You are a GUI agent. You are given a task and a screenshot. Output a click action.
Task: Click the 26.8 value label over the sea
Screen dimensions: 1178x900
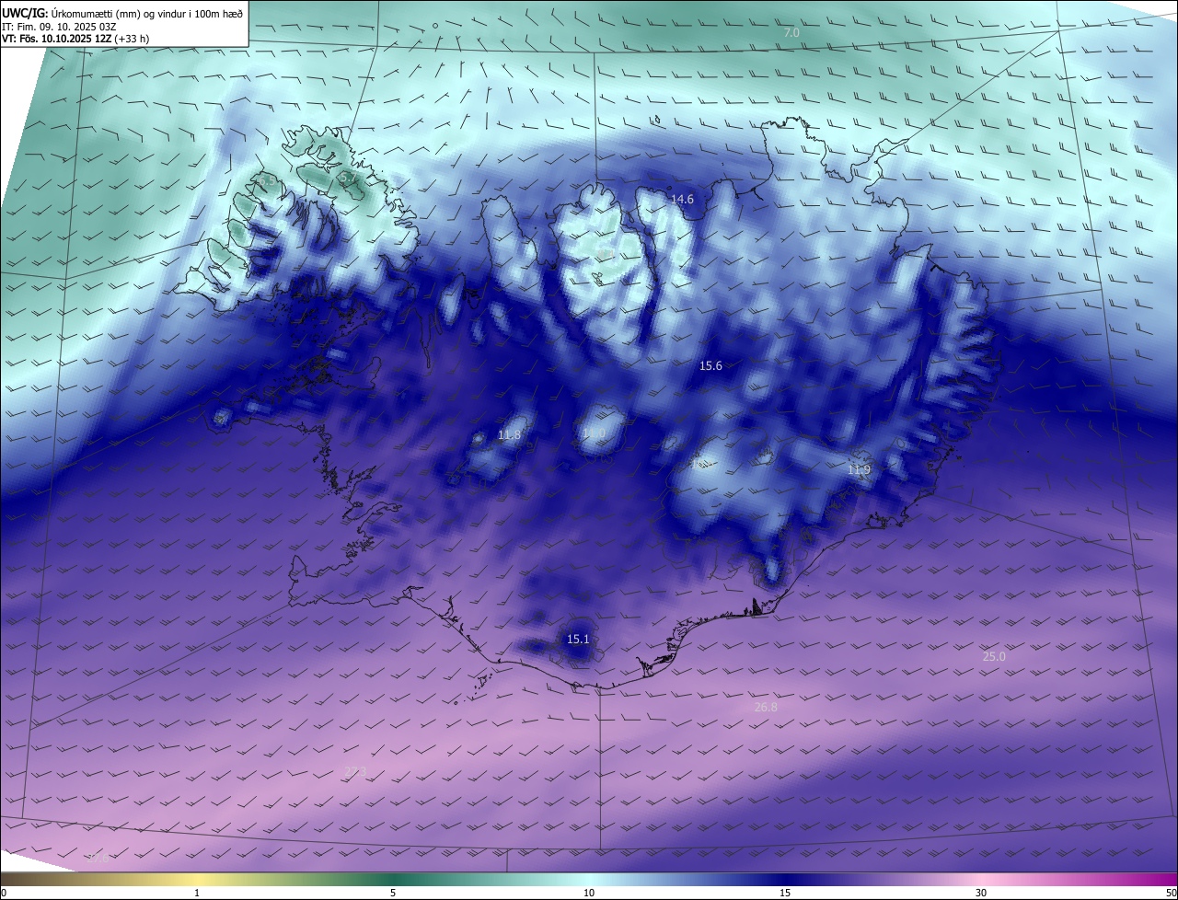click(x=766, y=708)
